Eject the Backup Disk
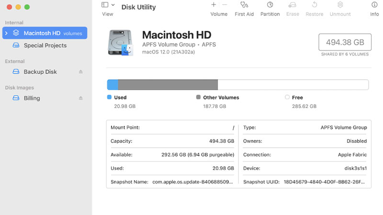 80,72
